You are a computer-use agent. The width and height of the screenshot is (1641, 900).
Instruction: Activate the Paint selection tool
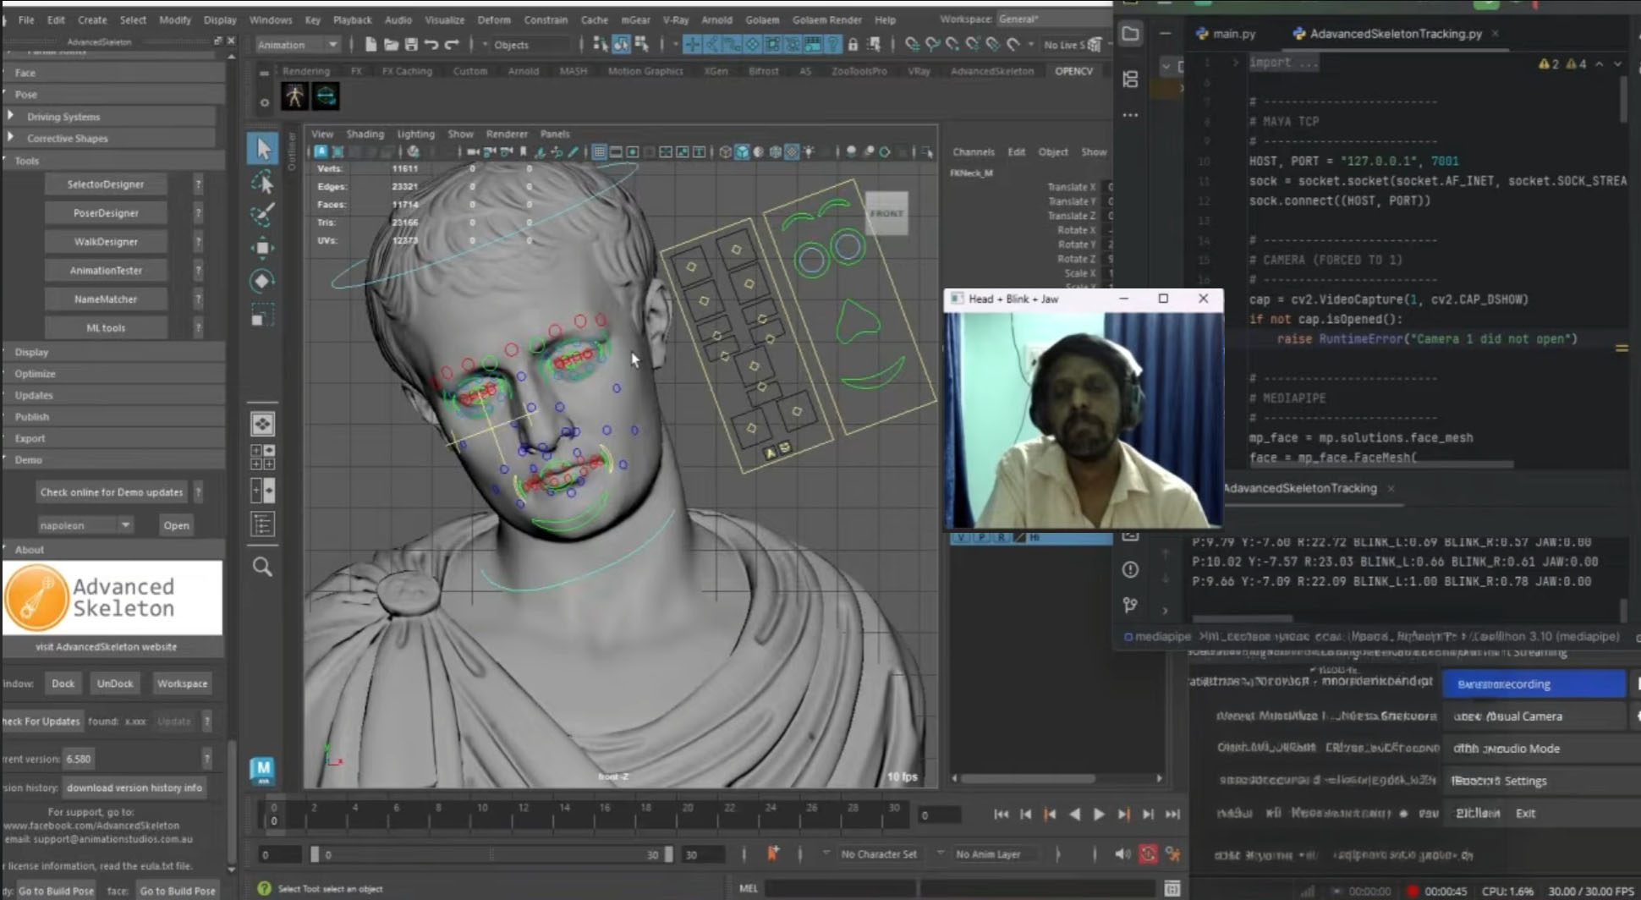[x=263, y=215]
